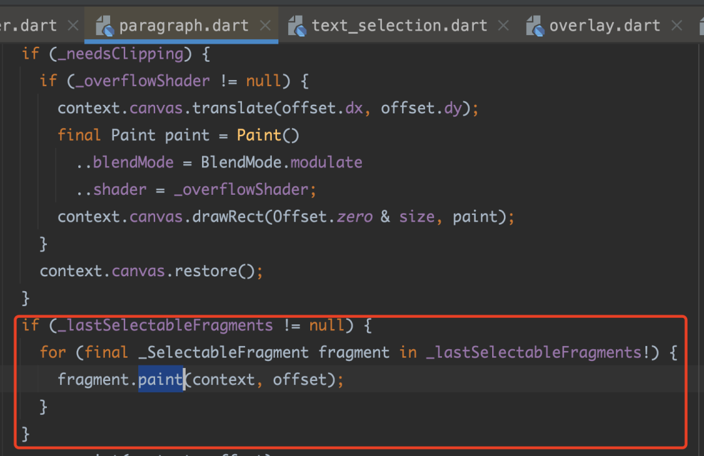Close the text_selection.dart tab

503,26
